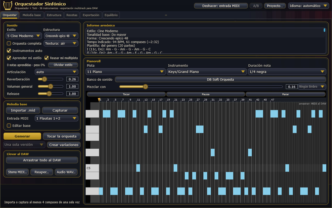Open the Estilo dropdown showing 5 Cine Moderno
Viewport: 332px width, 208px height.
(x=24, y=36)
